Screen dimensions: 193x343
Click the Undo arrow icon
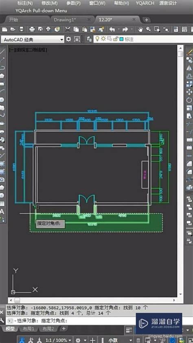(112, 29)
